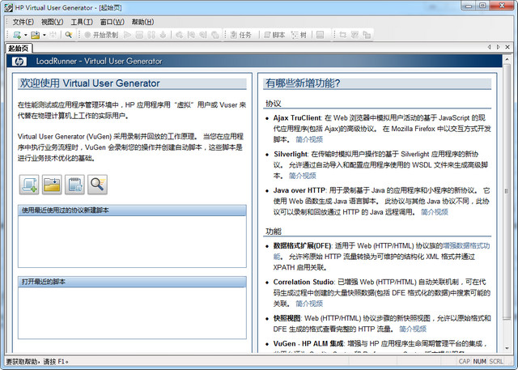Click large Open Script folder icon on start page
Viewport: 518px width, 370px height.
(x=52, y=185)
